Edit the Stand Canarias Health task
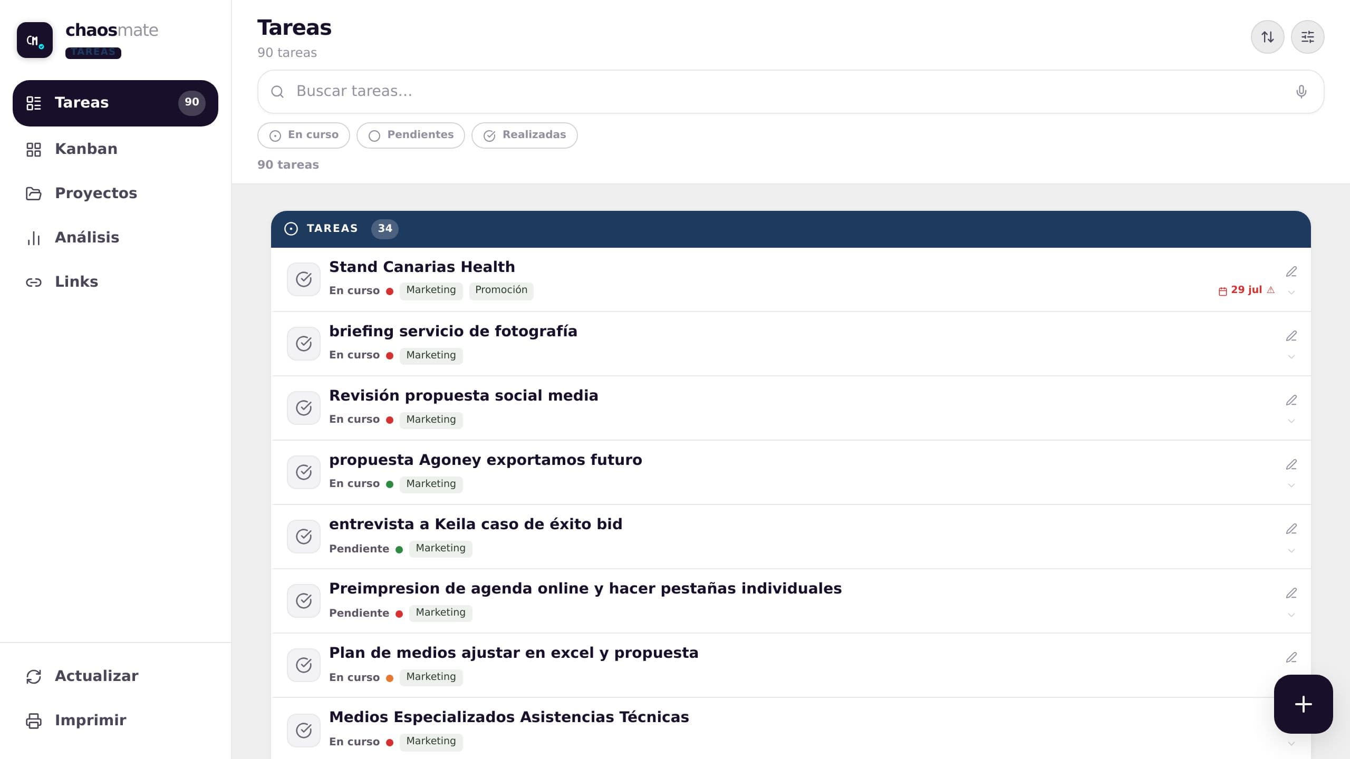Screen dimensions: 1350x759 click(1291, 272)
